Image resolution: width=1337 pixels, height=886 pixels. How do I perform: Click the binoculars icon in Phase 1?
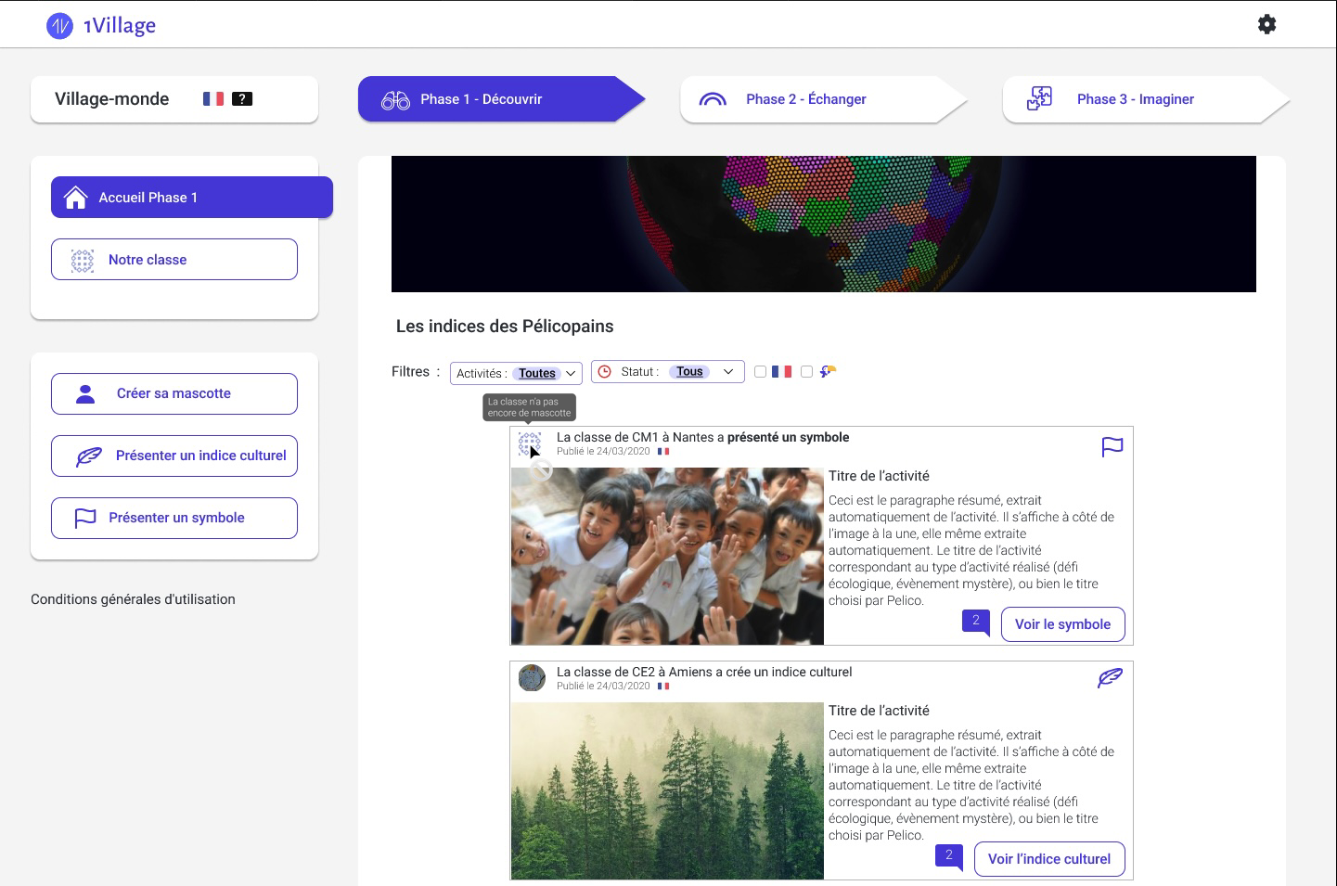click(x=395, y=99)
